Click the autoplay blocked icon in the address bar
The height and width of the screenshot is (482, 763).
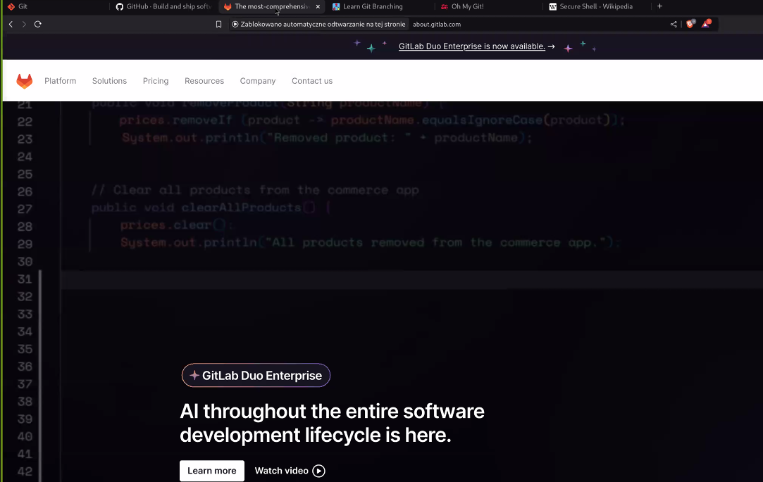[x=235, y=25]
